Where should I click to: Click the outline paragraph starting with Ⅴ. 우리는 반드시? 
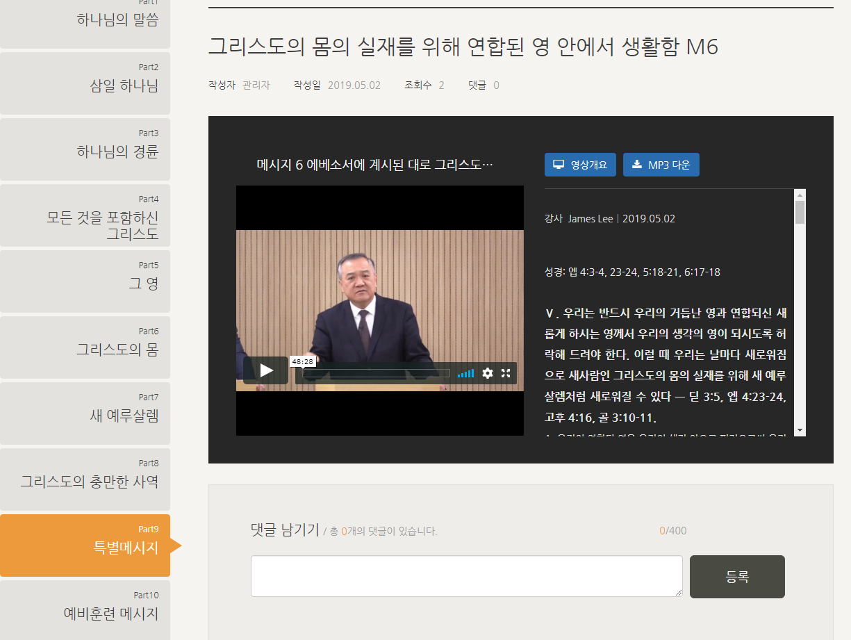click(666, 366)
